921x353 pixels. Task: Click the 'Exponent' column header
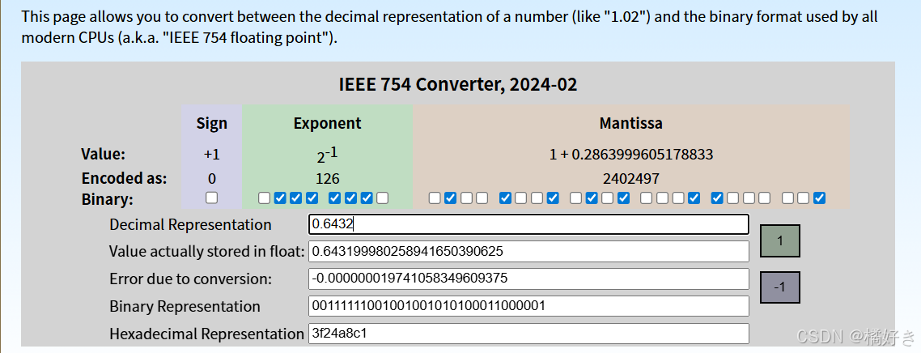tap(327, 123)
